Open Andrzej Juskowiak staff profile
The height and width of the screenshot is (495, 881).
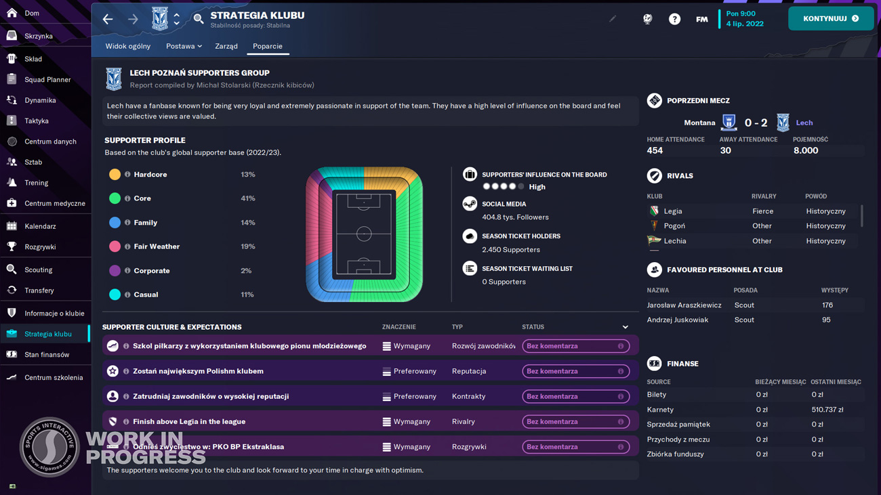pyautogui.click(x=677, y=320)
